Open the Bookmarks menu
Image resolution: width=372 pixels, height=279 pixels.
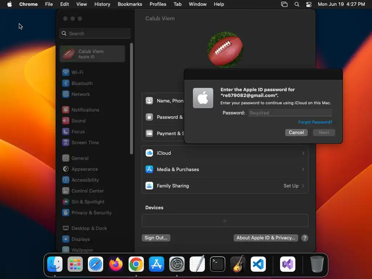tap(130, 4)
